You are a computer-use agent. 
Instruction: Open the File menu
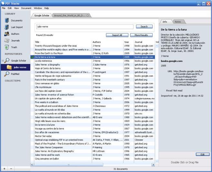tap(4, 8)
